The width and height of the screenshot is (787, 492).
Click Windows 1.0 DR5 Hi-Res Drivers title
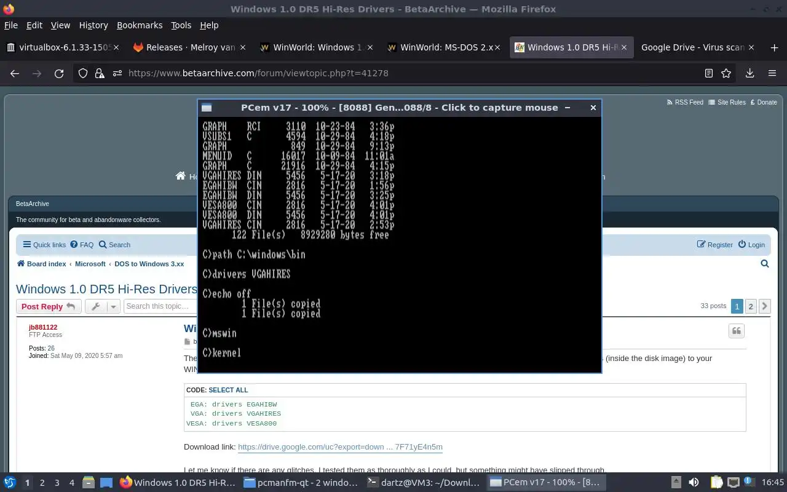107,289
